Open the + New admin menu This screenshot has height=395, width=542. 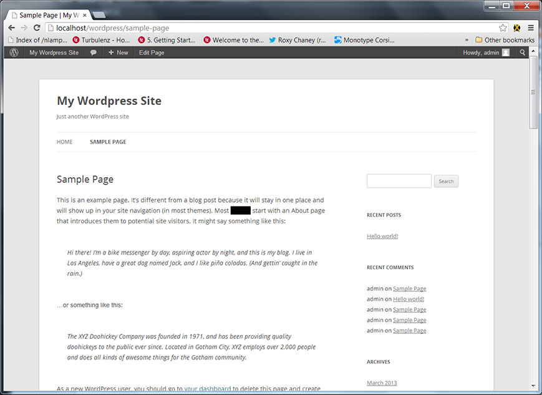click(119, 52)
